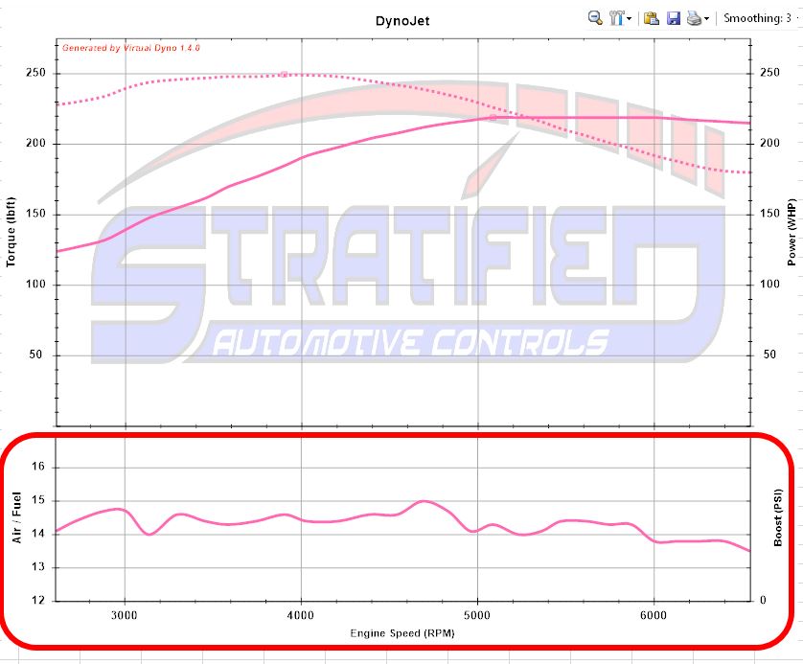The height and width of the screenshot is (664, 803).
Task: Click the DynoJet title tab
Action: pos(403,19)
